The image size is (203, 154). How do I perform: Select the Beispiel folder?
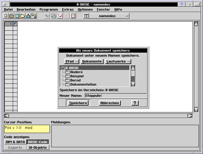tap(95, 76)
